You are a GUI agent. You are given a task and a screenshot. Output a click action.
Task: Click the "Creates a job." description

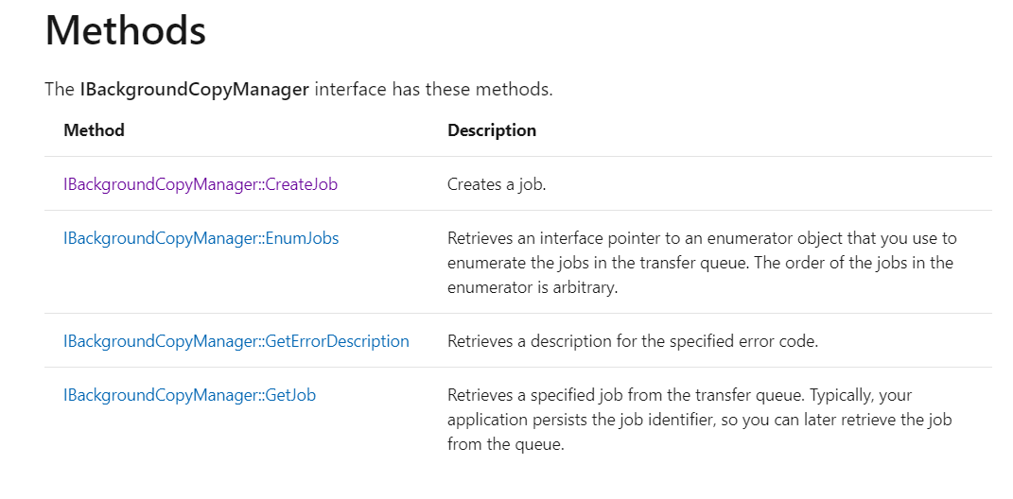(x=497, y=184)
